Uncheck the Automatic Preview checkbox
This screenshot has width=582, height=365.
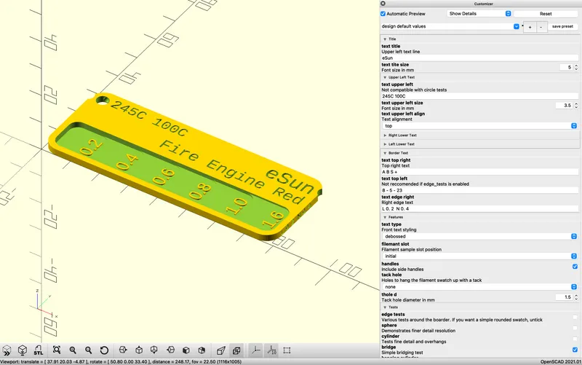383,14
